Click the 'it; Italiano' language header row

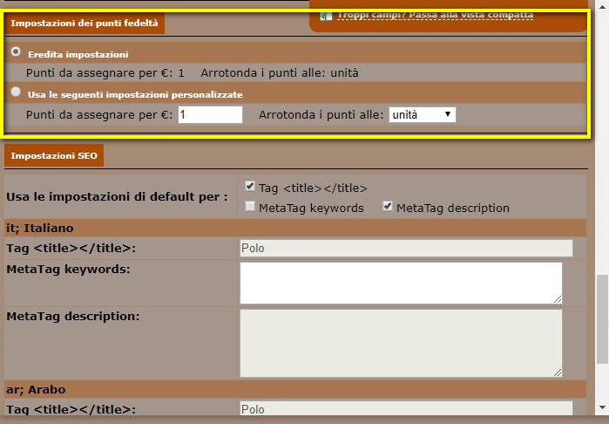[x=295, y=228]
